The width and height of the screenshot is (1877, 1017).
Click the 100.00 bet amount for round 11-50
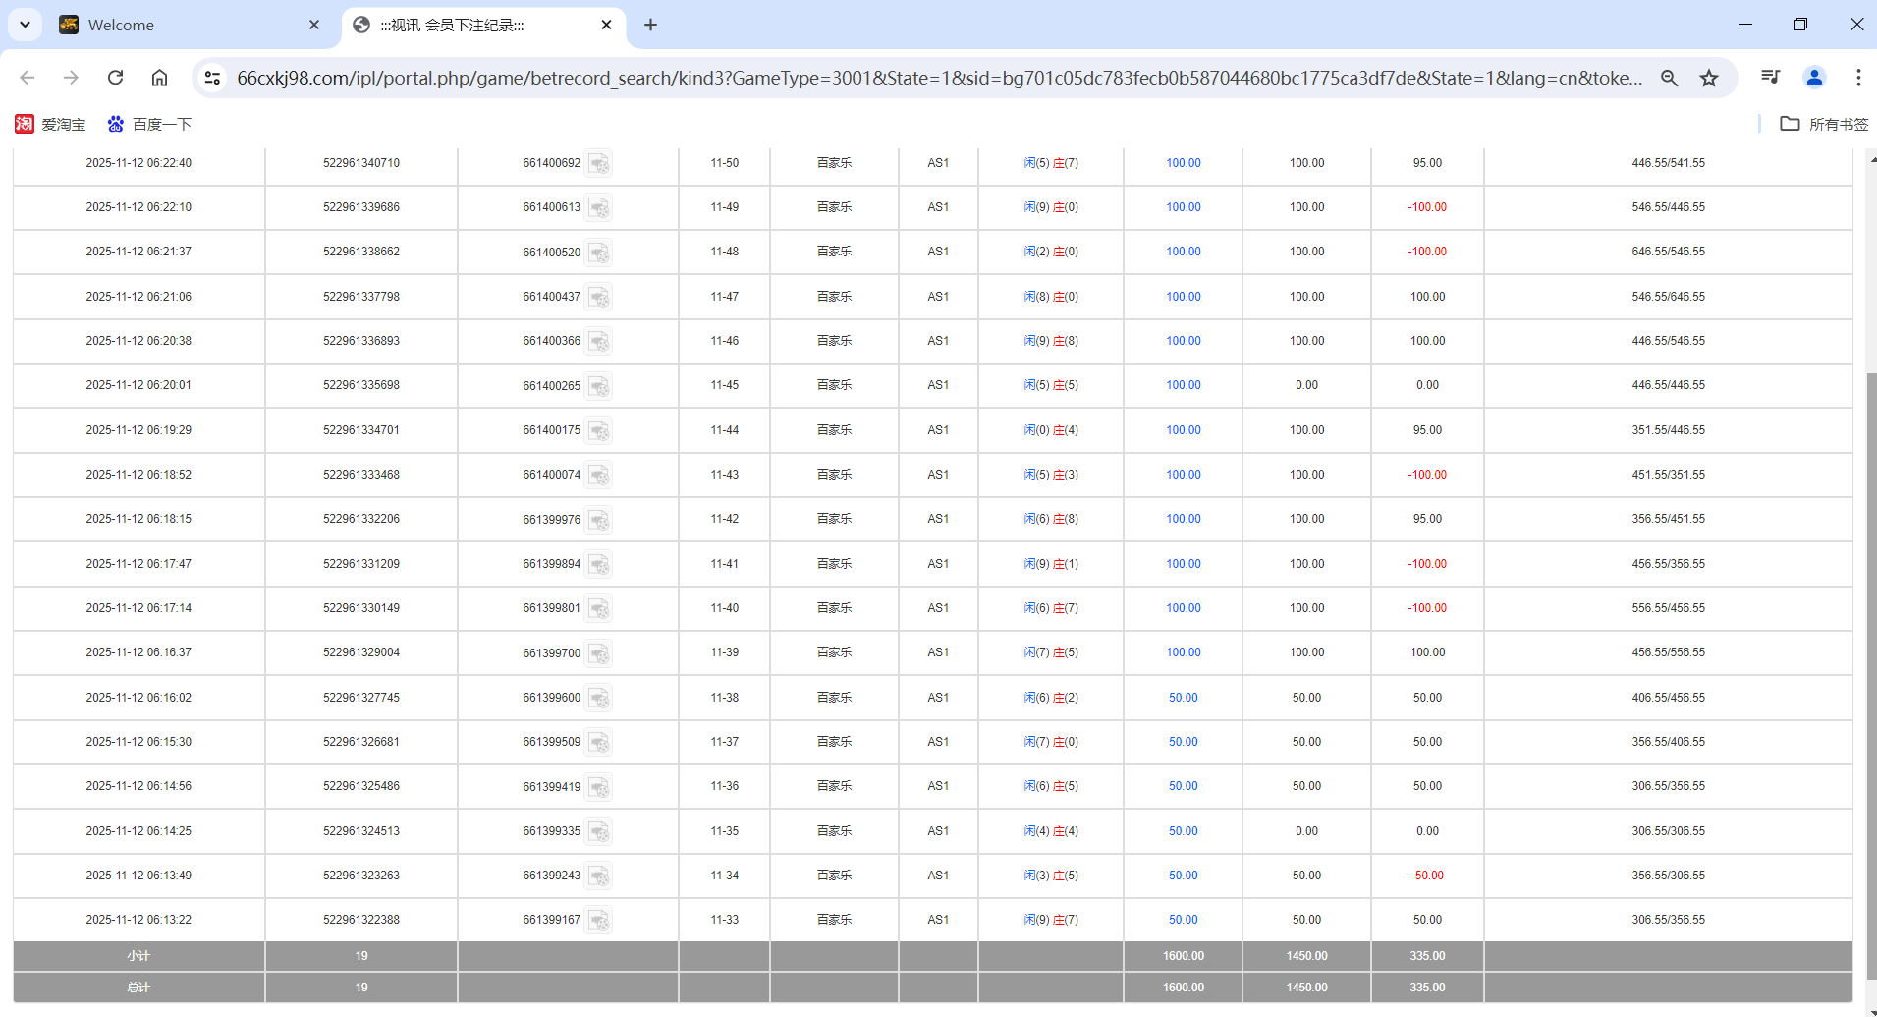pos(1183,163)
